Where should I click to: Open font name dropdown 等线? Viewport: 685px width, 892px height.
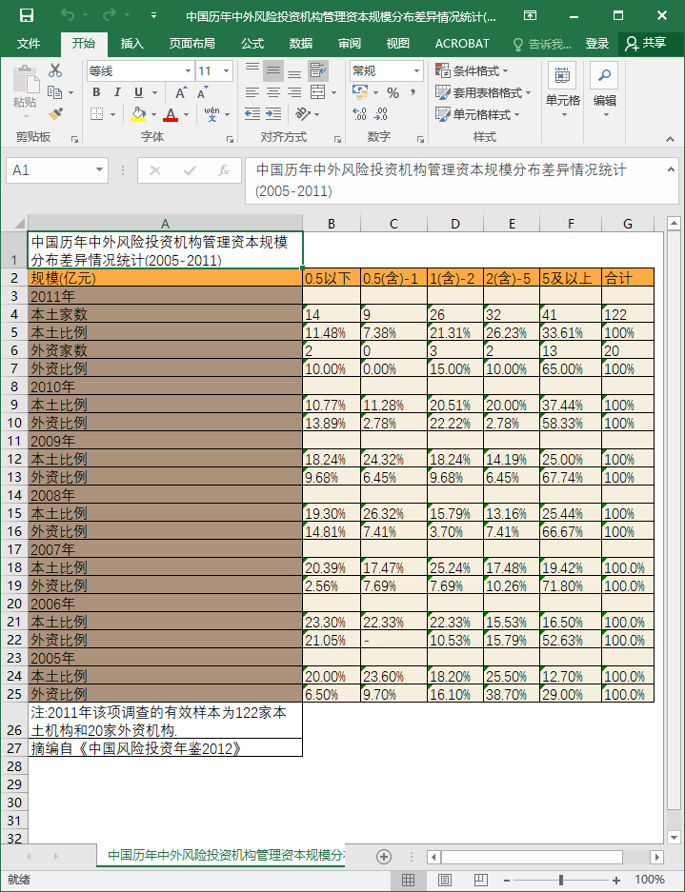point(188,71)
